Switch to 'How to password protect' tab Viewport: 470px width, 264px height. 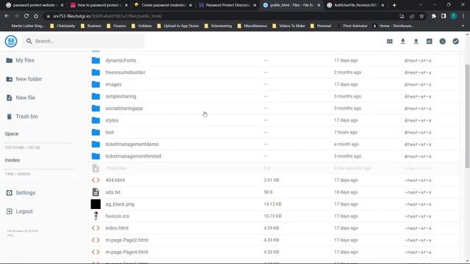click(x=99, y=5)
